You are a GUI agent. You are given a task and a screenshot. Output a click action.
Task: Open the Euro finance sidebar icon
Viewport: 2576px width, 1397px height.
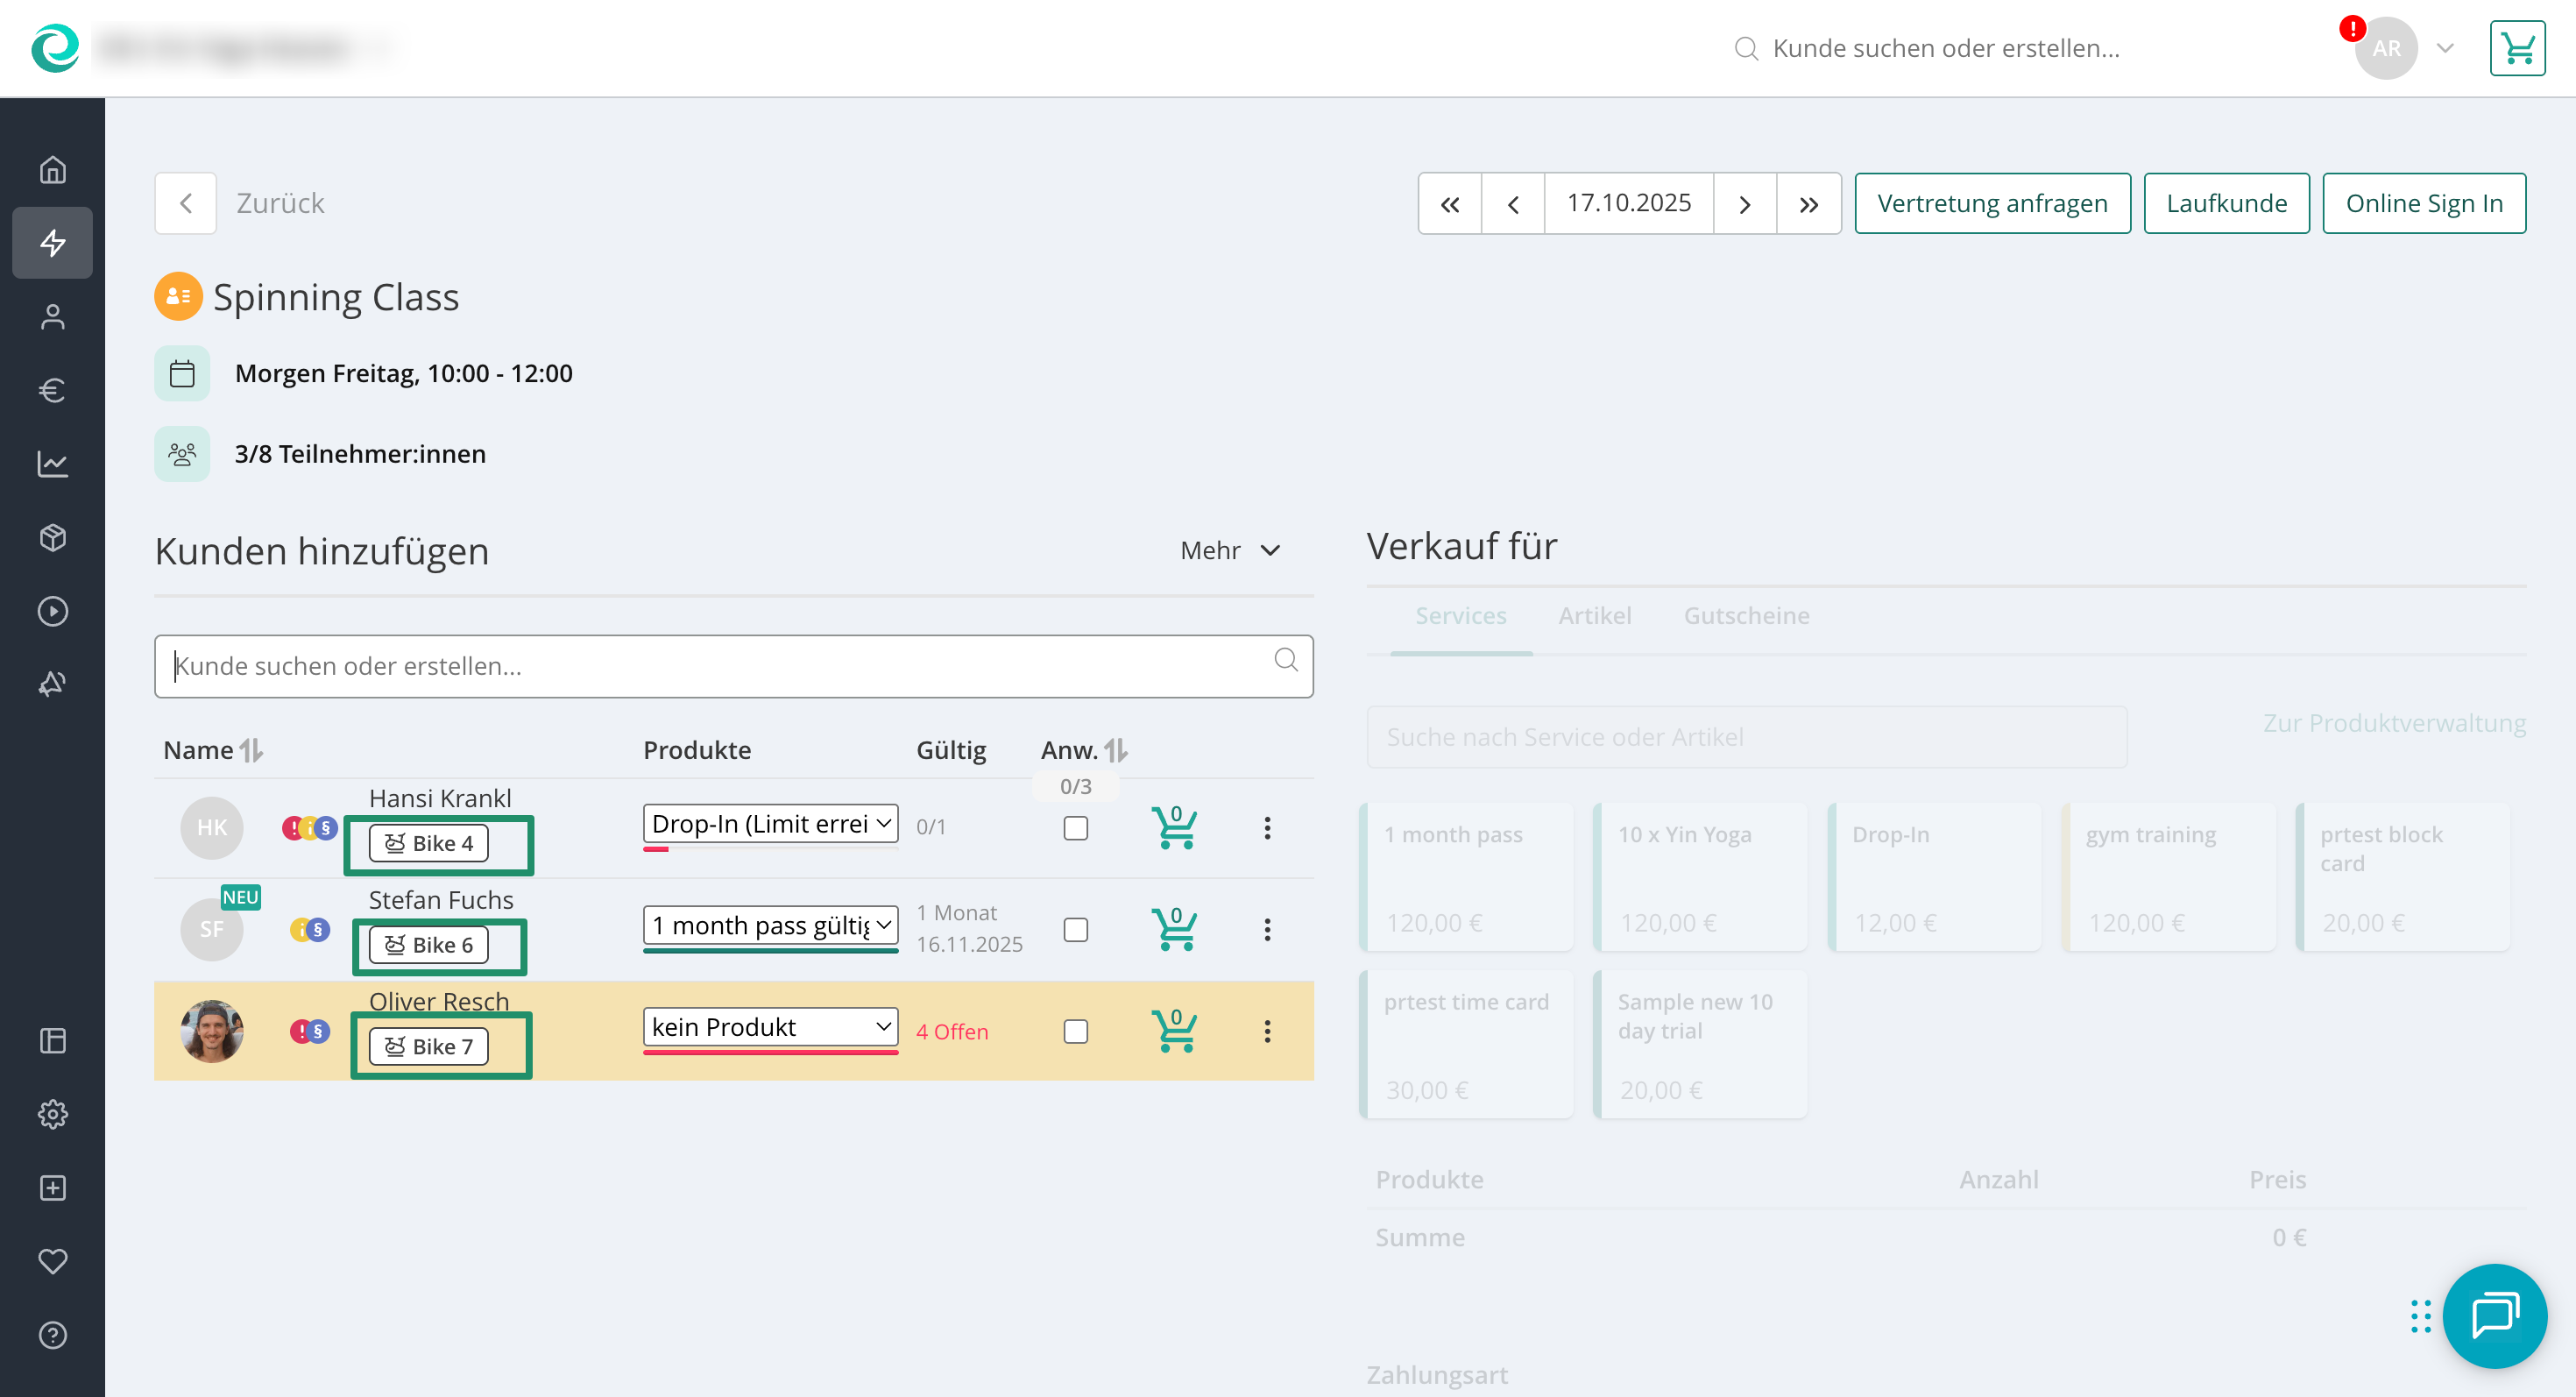(x=52, y=390)
